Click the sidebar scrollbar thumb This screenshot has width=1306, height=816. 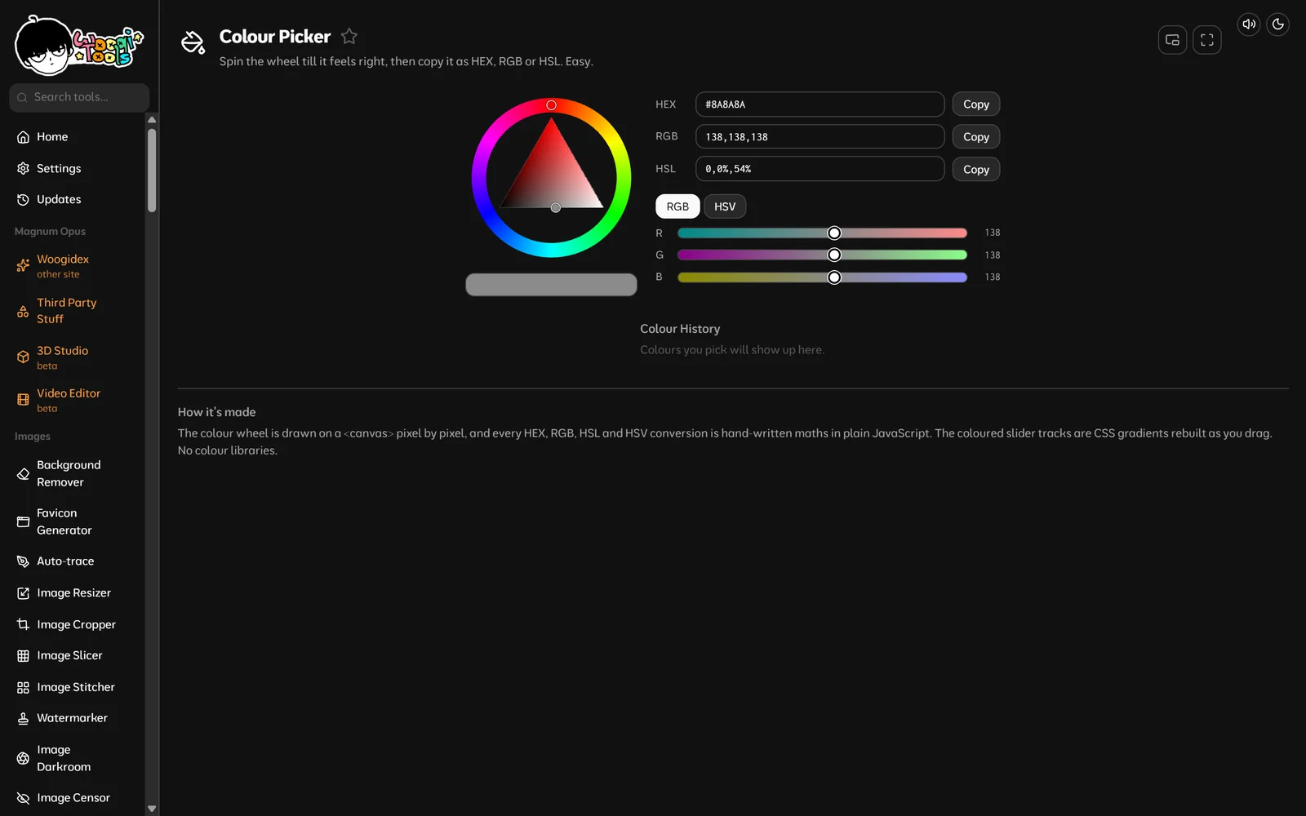[x=152, y=171]
